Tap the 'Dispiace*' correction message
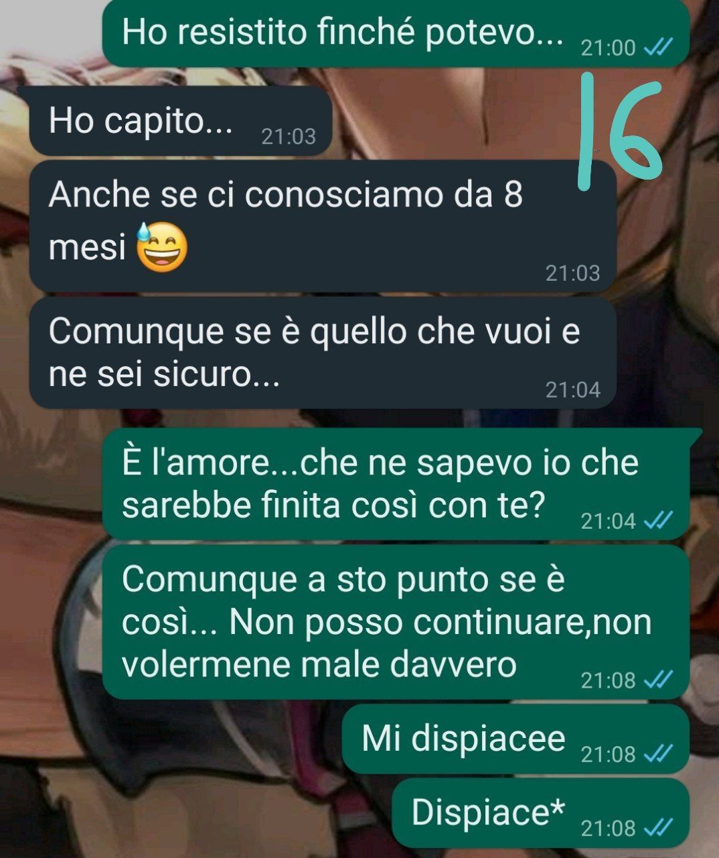Screen dimensions: 719x858 click(x=540, y=812)
